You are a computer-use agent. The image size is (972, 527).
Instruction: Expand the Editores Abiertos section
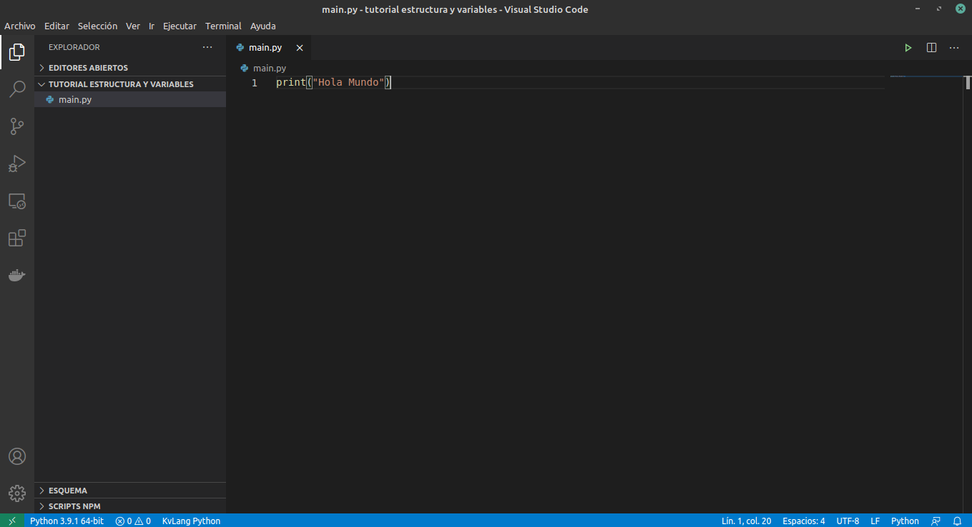click(x=130, y=68)
